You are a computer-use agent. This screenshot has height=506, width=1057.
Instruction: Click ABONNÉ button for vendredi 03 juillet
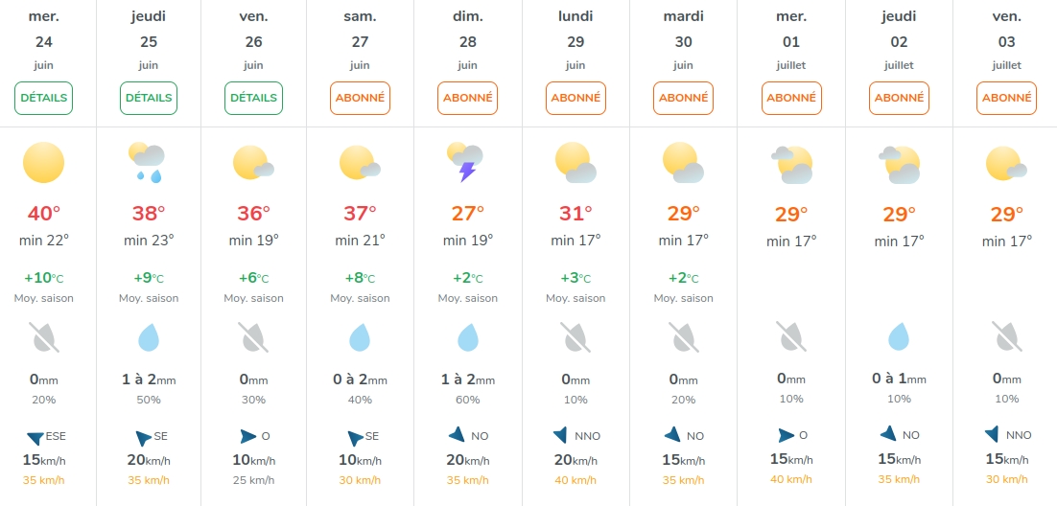(x=1006, y=98)
